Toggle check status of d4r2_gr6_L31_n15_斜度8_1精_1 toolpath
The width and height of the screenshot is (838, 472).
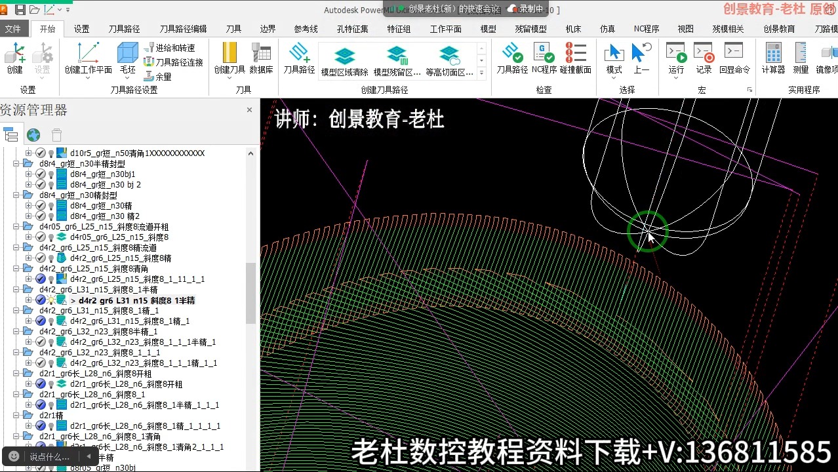41,321
